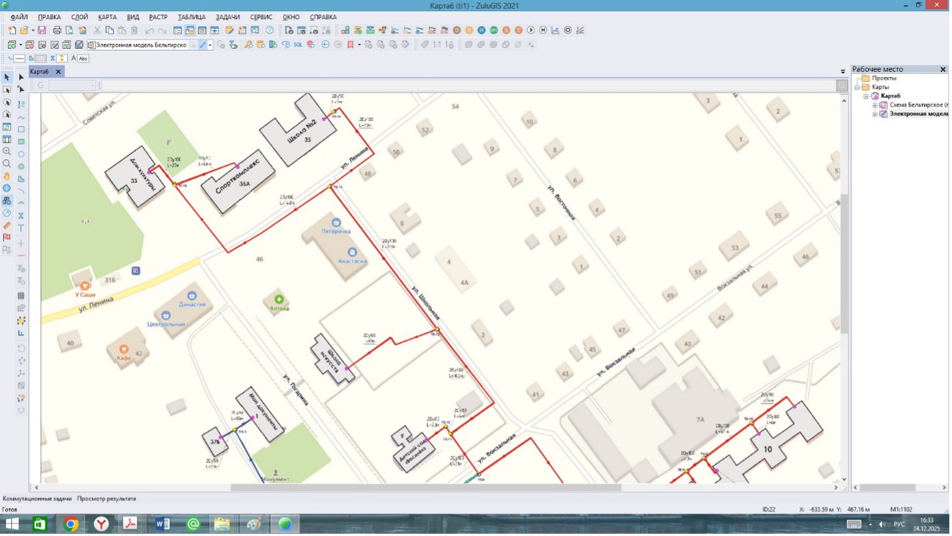The image size is (952, 536).
Task: Collapse the 'Карты' folder node
Action: (x=857, y=87)
